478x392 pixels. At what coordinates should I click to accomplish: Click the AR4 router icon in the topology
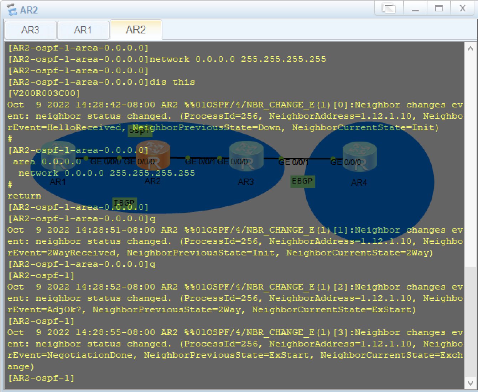[359, 157]
